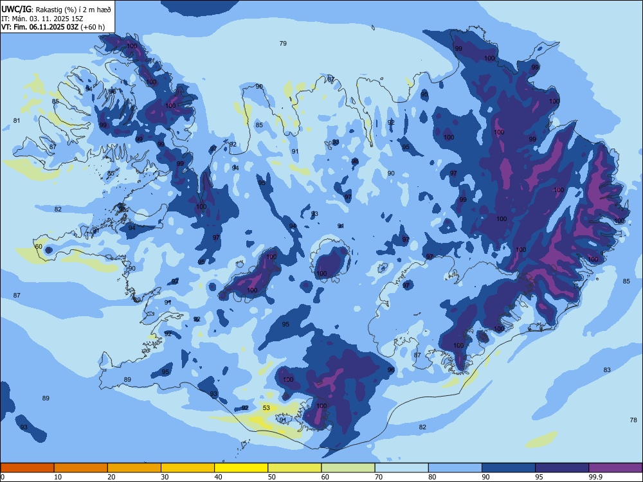This screenshot has height=482, width=643.
Task: Click the '10' tick label on the legend
Action: (58, 477)
